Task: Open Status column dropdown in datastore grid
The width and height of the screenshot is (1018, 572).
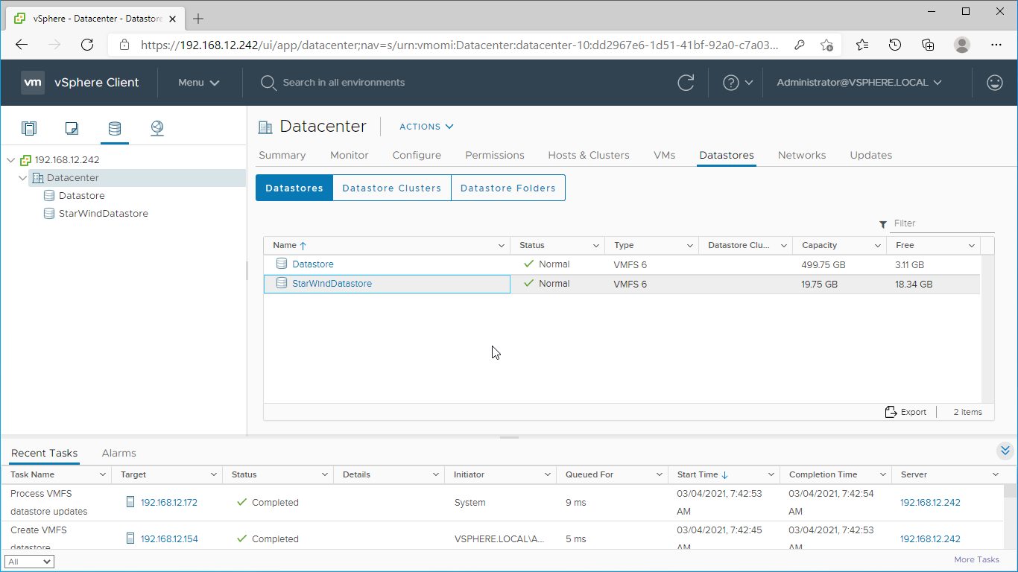Action: click(596, 246)
